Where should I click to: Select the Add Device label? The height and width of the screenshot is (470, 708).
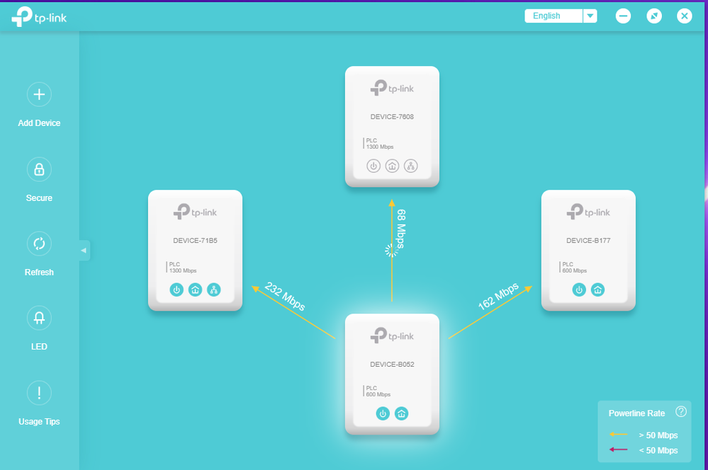tap(39, 123)
